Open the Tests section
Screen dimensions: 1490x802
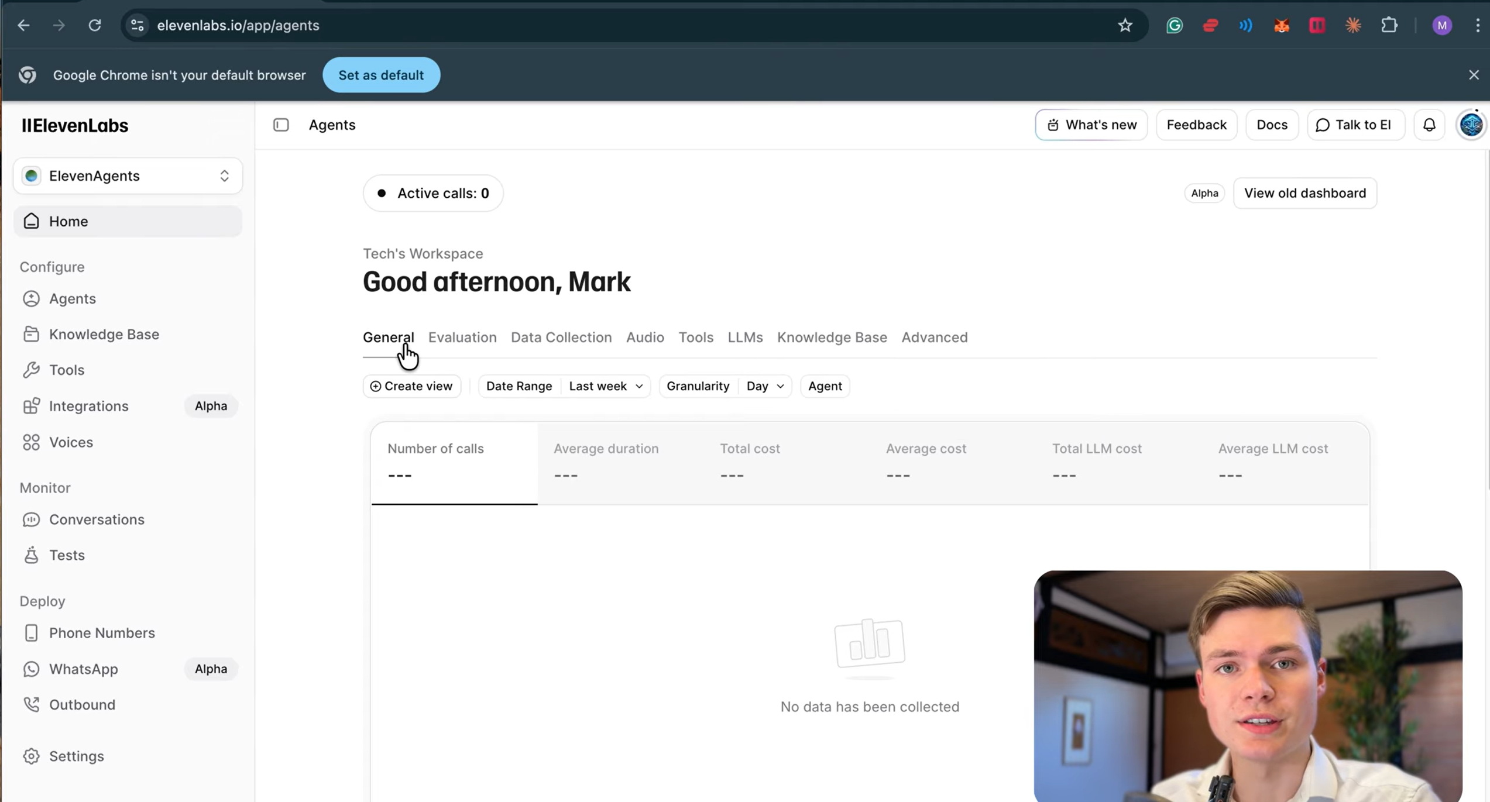click(x=66, y=555)
